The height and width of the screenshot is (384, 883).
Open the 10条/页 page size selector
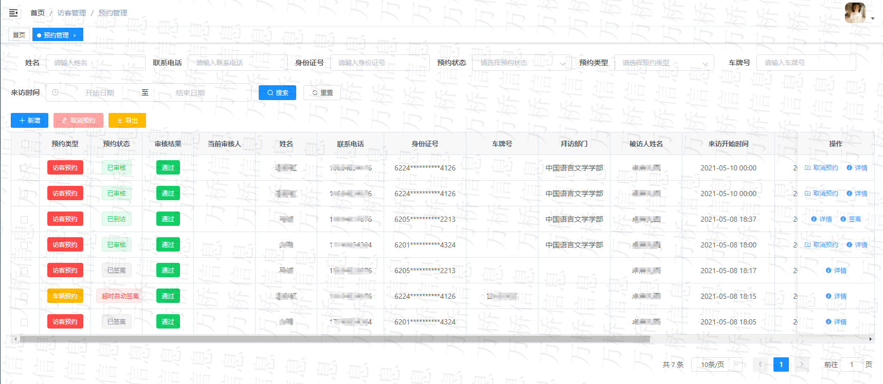click(716, 364)
